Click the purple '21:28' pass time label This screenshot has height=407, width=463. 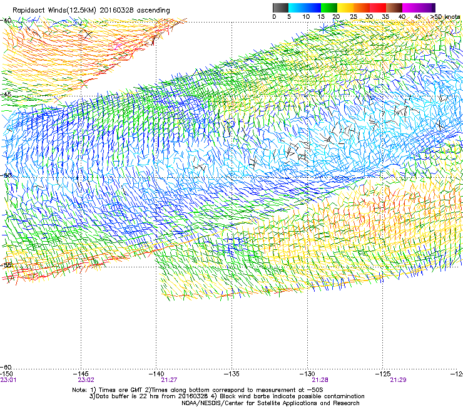[320, 380]
